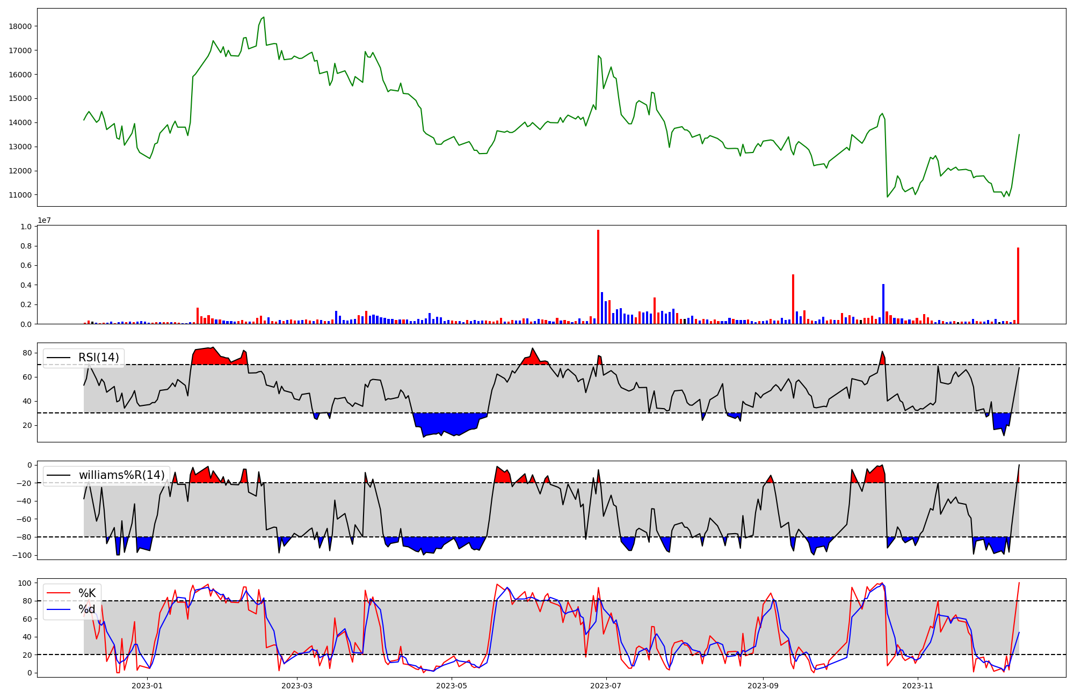Click the -100 Williams axis tick label
Screen dimensions: 1074x698
click(21, 555)
